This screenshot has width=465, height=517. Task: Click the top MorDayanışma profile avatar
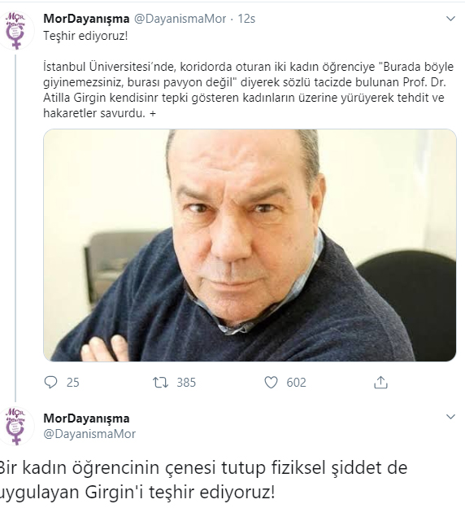(x=16, y=30)
